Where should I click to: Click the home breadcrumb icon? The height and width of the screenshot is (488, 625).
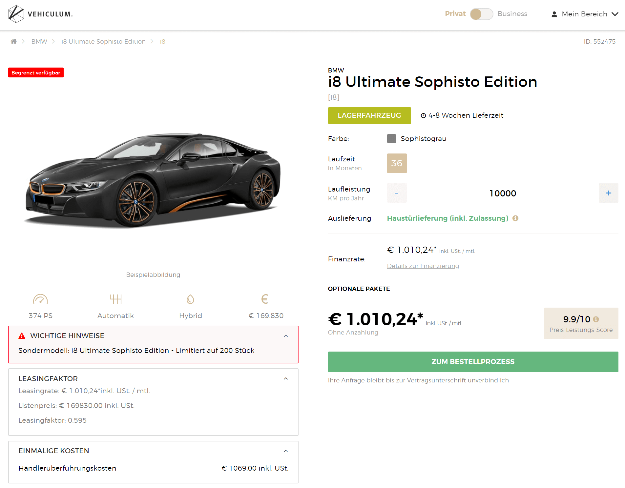[14, 41]
